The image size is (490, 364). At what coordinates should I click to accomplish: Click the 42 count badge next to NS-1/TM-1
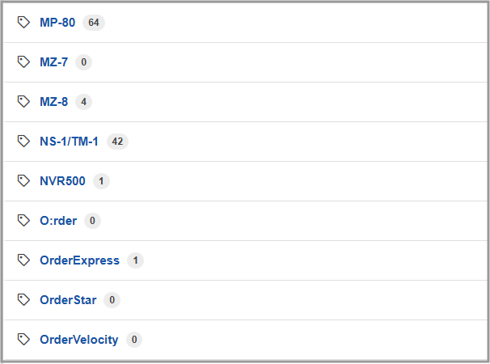117,142
